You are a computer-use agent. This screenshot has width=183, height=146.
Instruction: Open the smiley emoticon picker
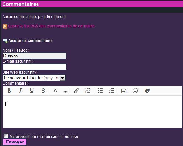coord(135,91)
